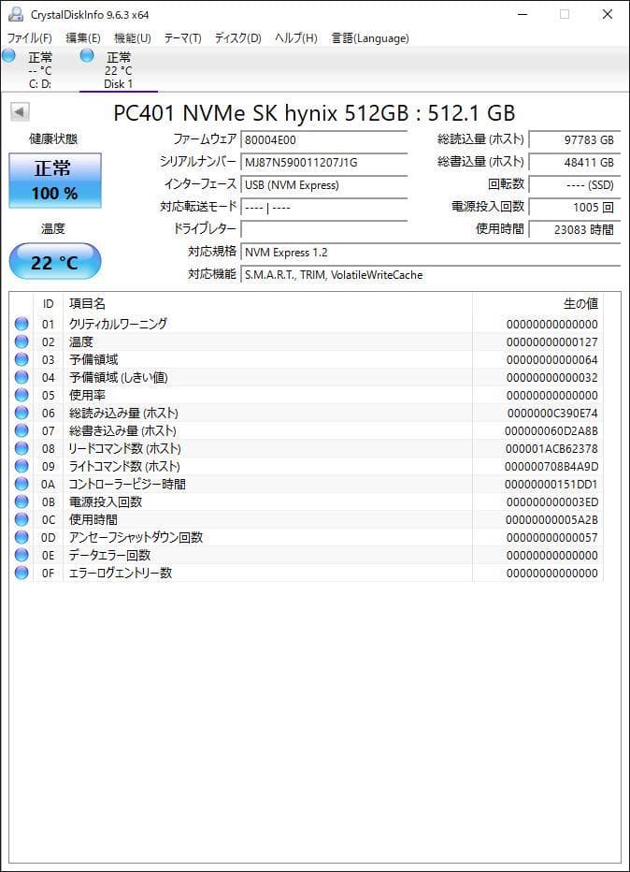Click the interface field USB (NVM Express)
Viewport: 630px width, 872px height.
coord(324,184)
